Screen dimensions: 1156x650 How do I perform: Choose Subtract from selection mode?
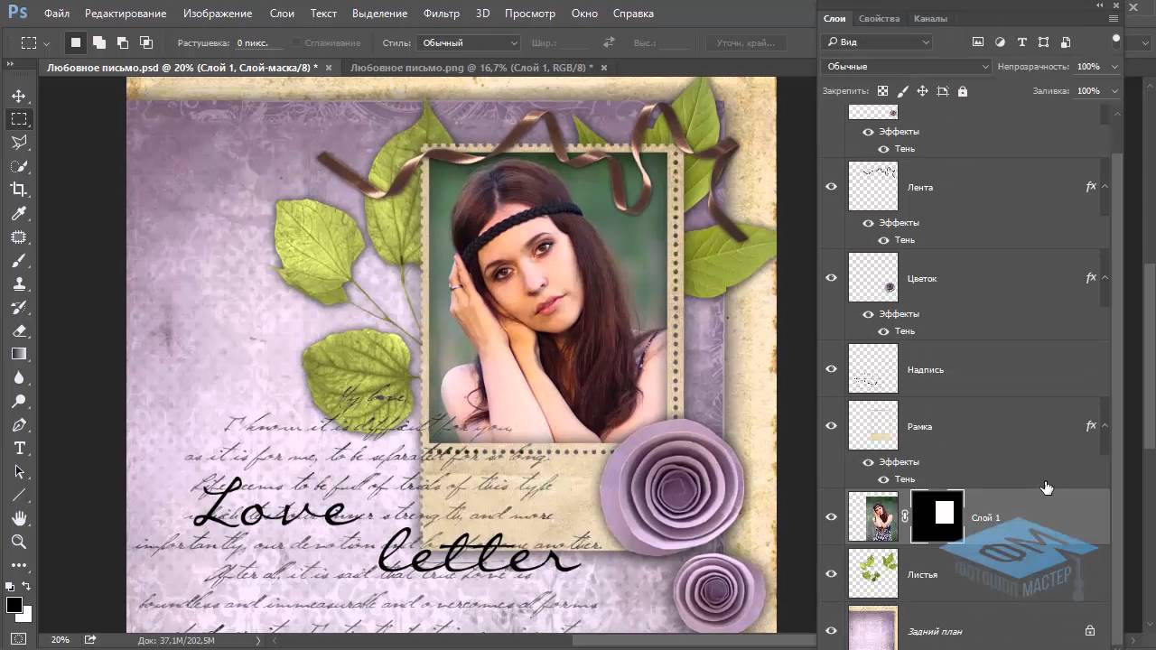tap(122, 42)
